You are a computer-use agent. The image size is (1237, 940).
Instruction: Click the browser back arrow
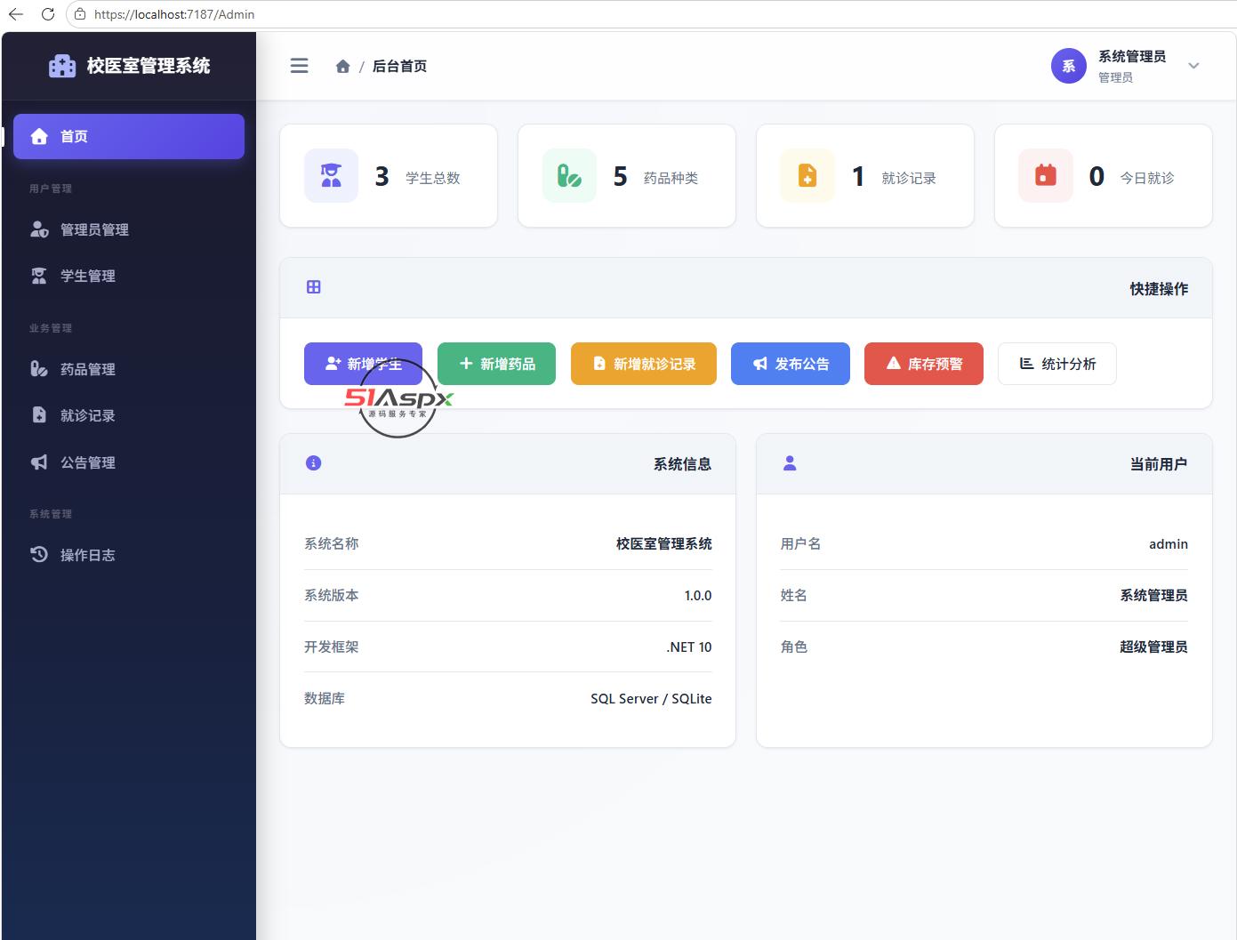[x=16, y=14]
